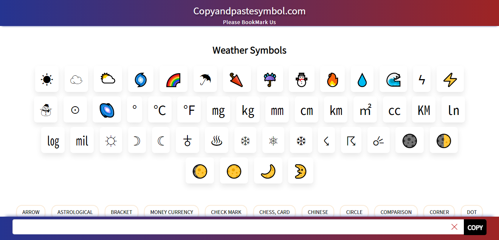The width and height of the screenshot is (499, 240).
Task: Click the water droplet symbol
Action: pos(362,79)
